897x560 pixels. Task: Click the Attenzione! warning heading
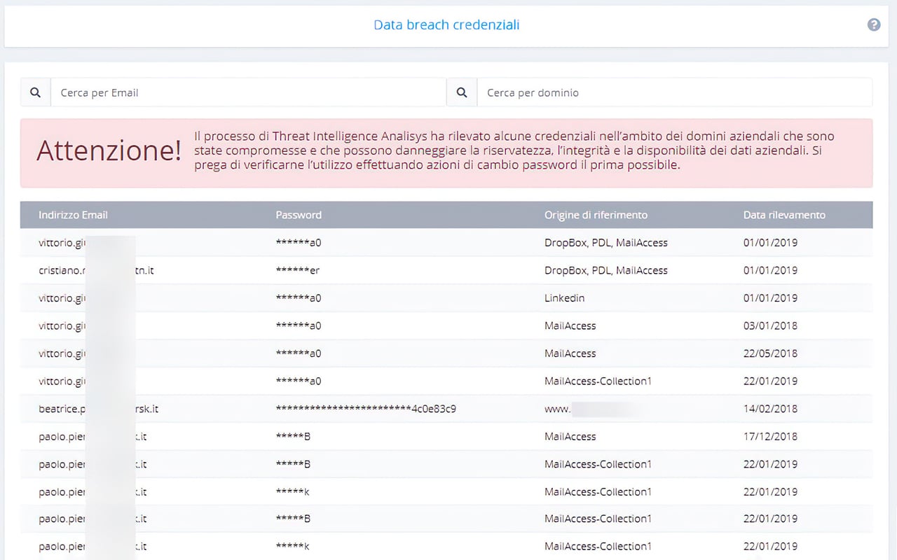pos(109,151)
